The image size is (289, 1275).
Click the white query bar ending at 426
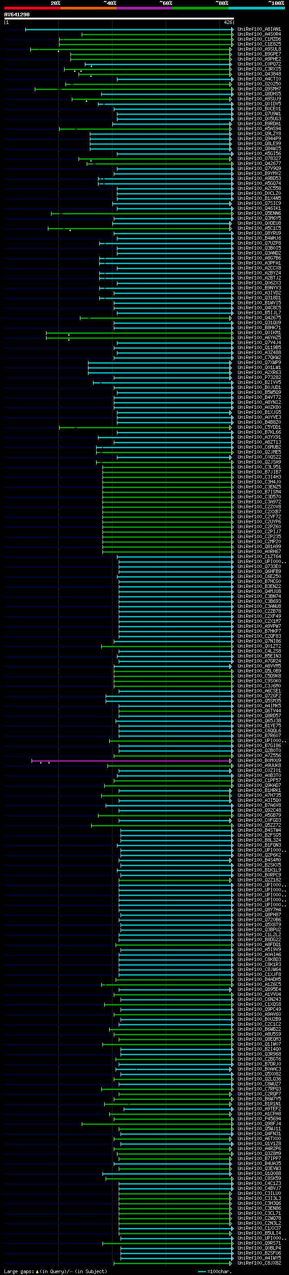tap(119, 18)
